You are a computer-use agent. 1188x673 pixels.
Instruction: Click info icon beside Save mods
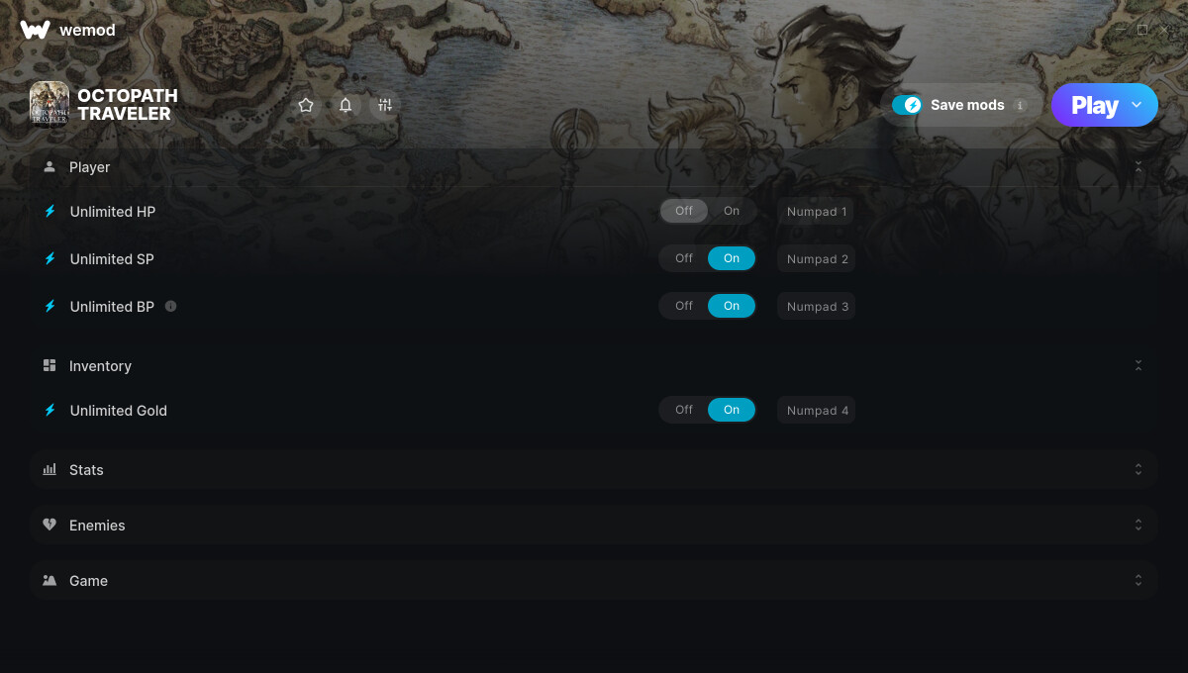coord(1020,105)
